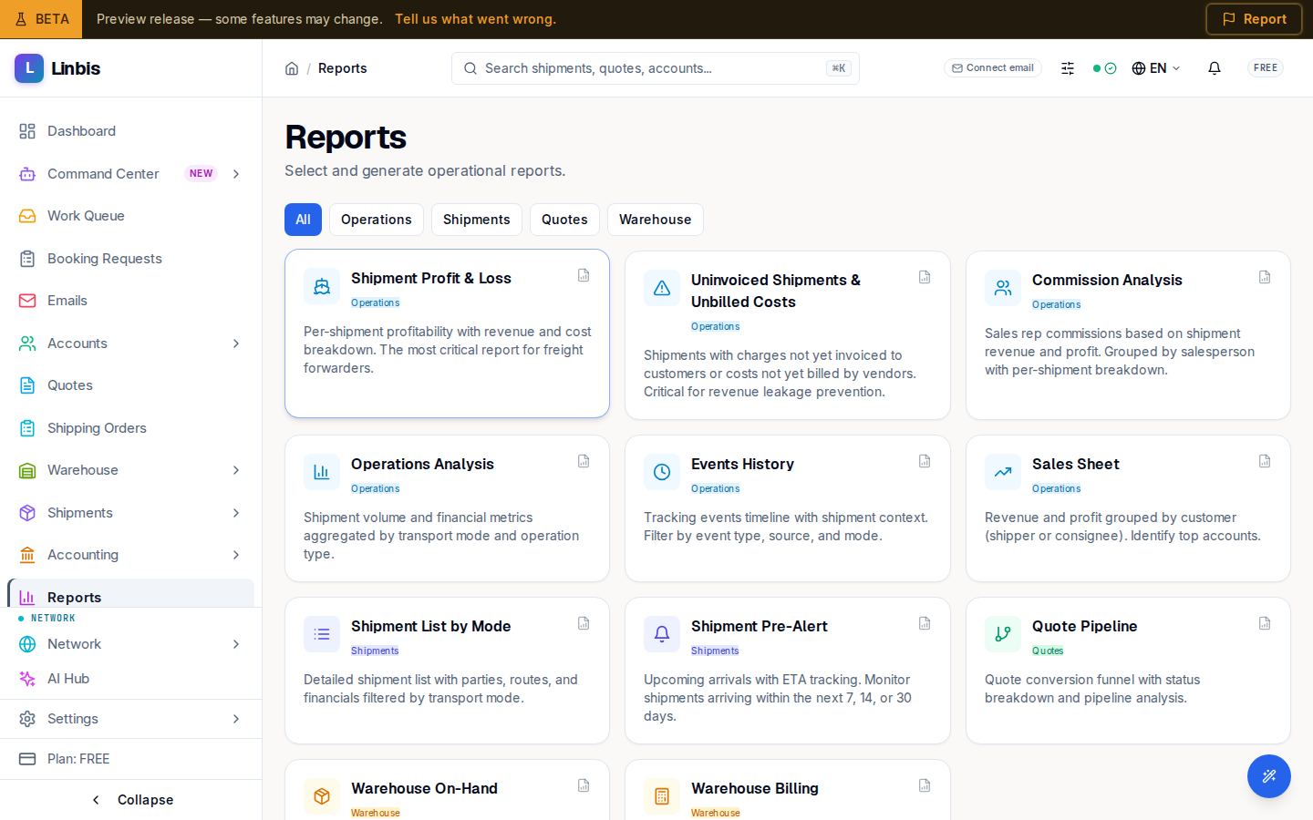The height and width of the screenshot is (820, 1313).
Task: Switch to the Warehouse filter tab
Action: point(656,220)
